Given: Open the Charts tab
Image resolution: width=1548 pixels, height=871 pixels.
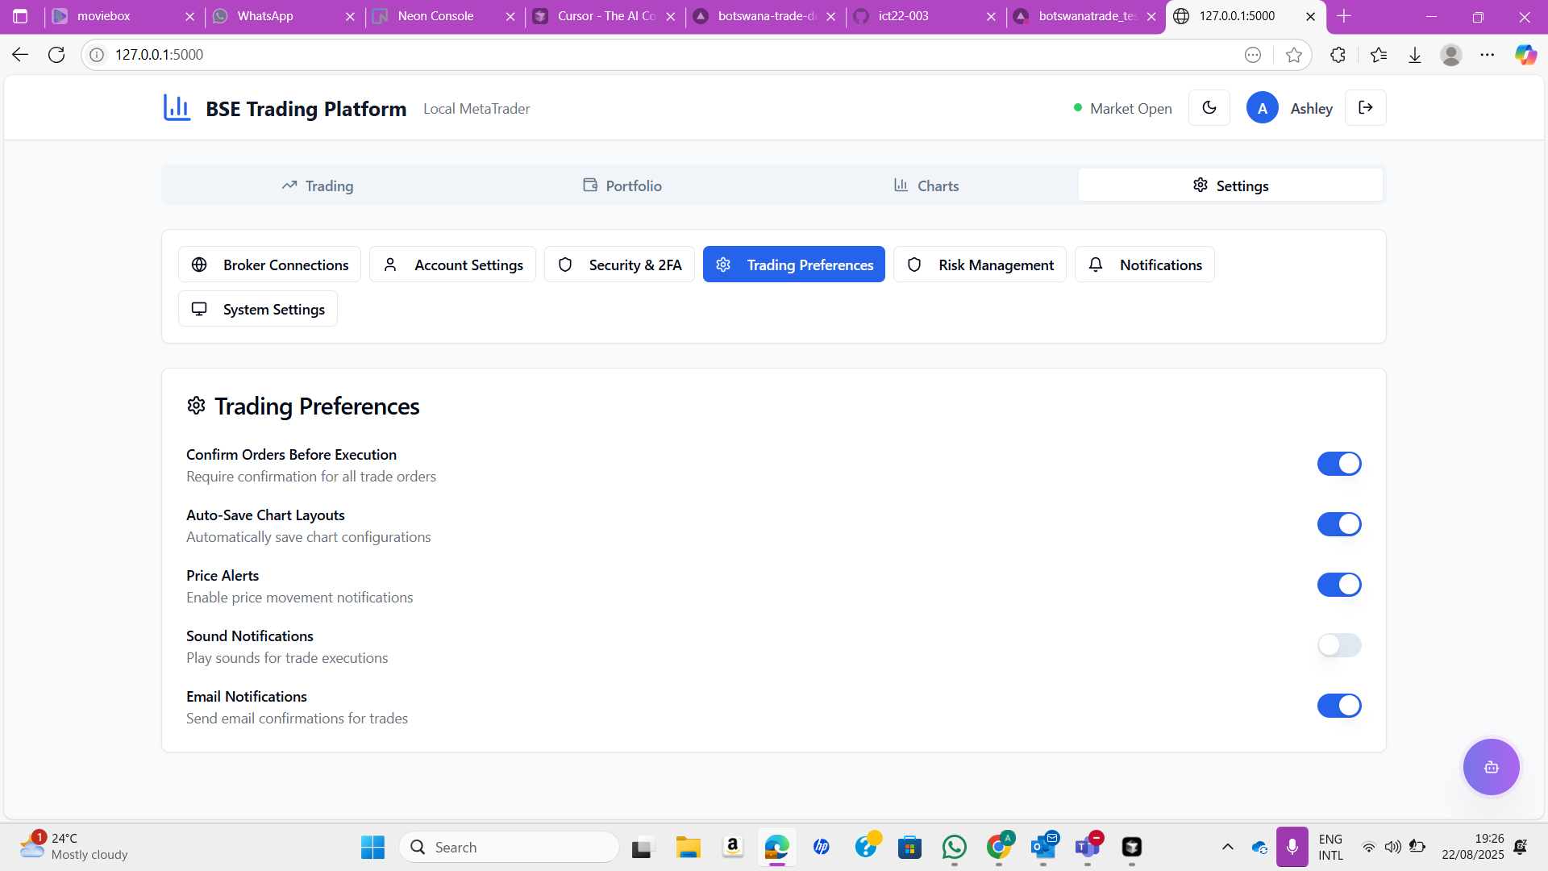Looking at the screenshot, I should pos(926,185).
